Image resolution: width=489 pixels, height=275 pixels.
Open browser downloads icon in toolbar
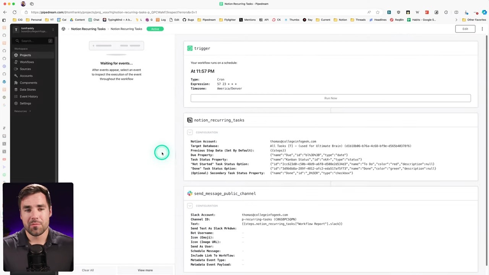pyautogui.click(x=466, y=12)
